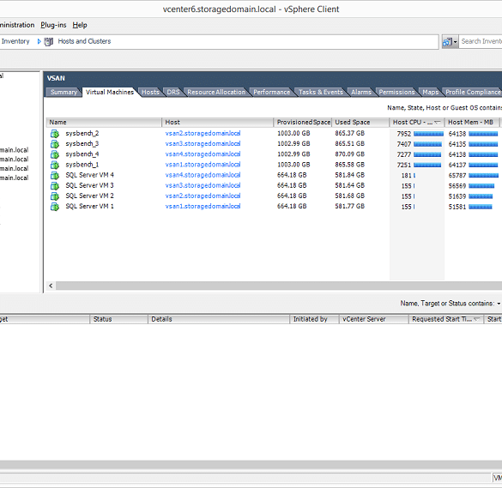Click the Inventory breadcrumb button
The image size is (502, 488).
(15, 41)
